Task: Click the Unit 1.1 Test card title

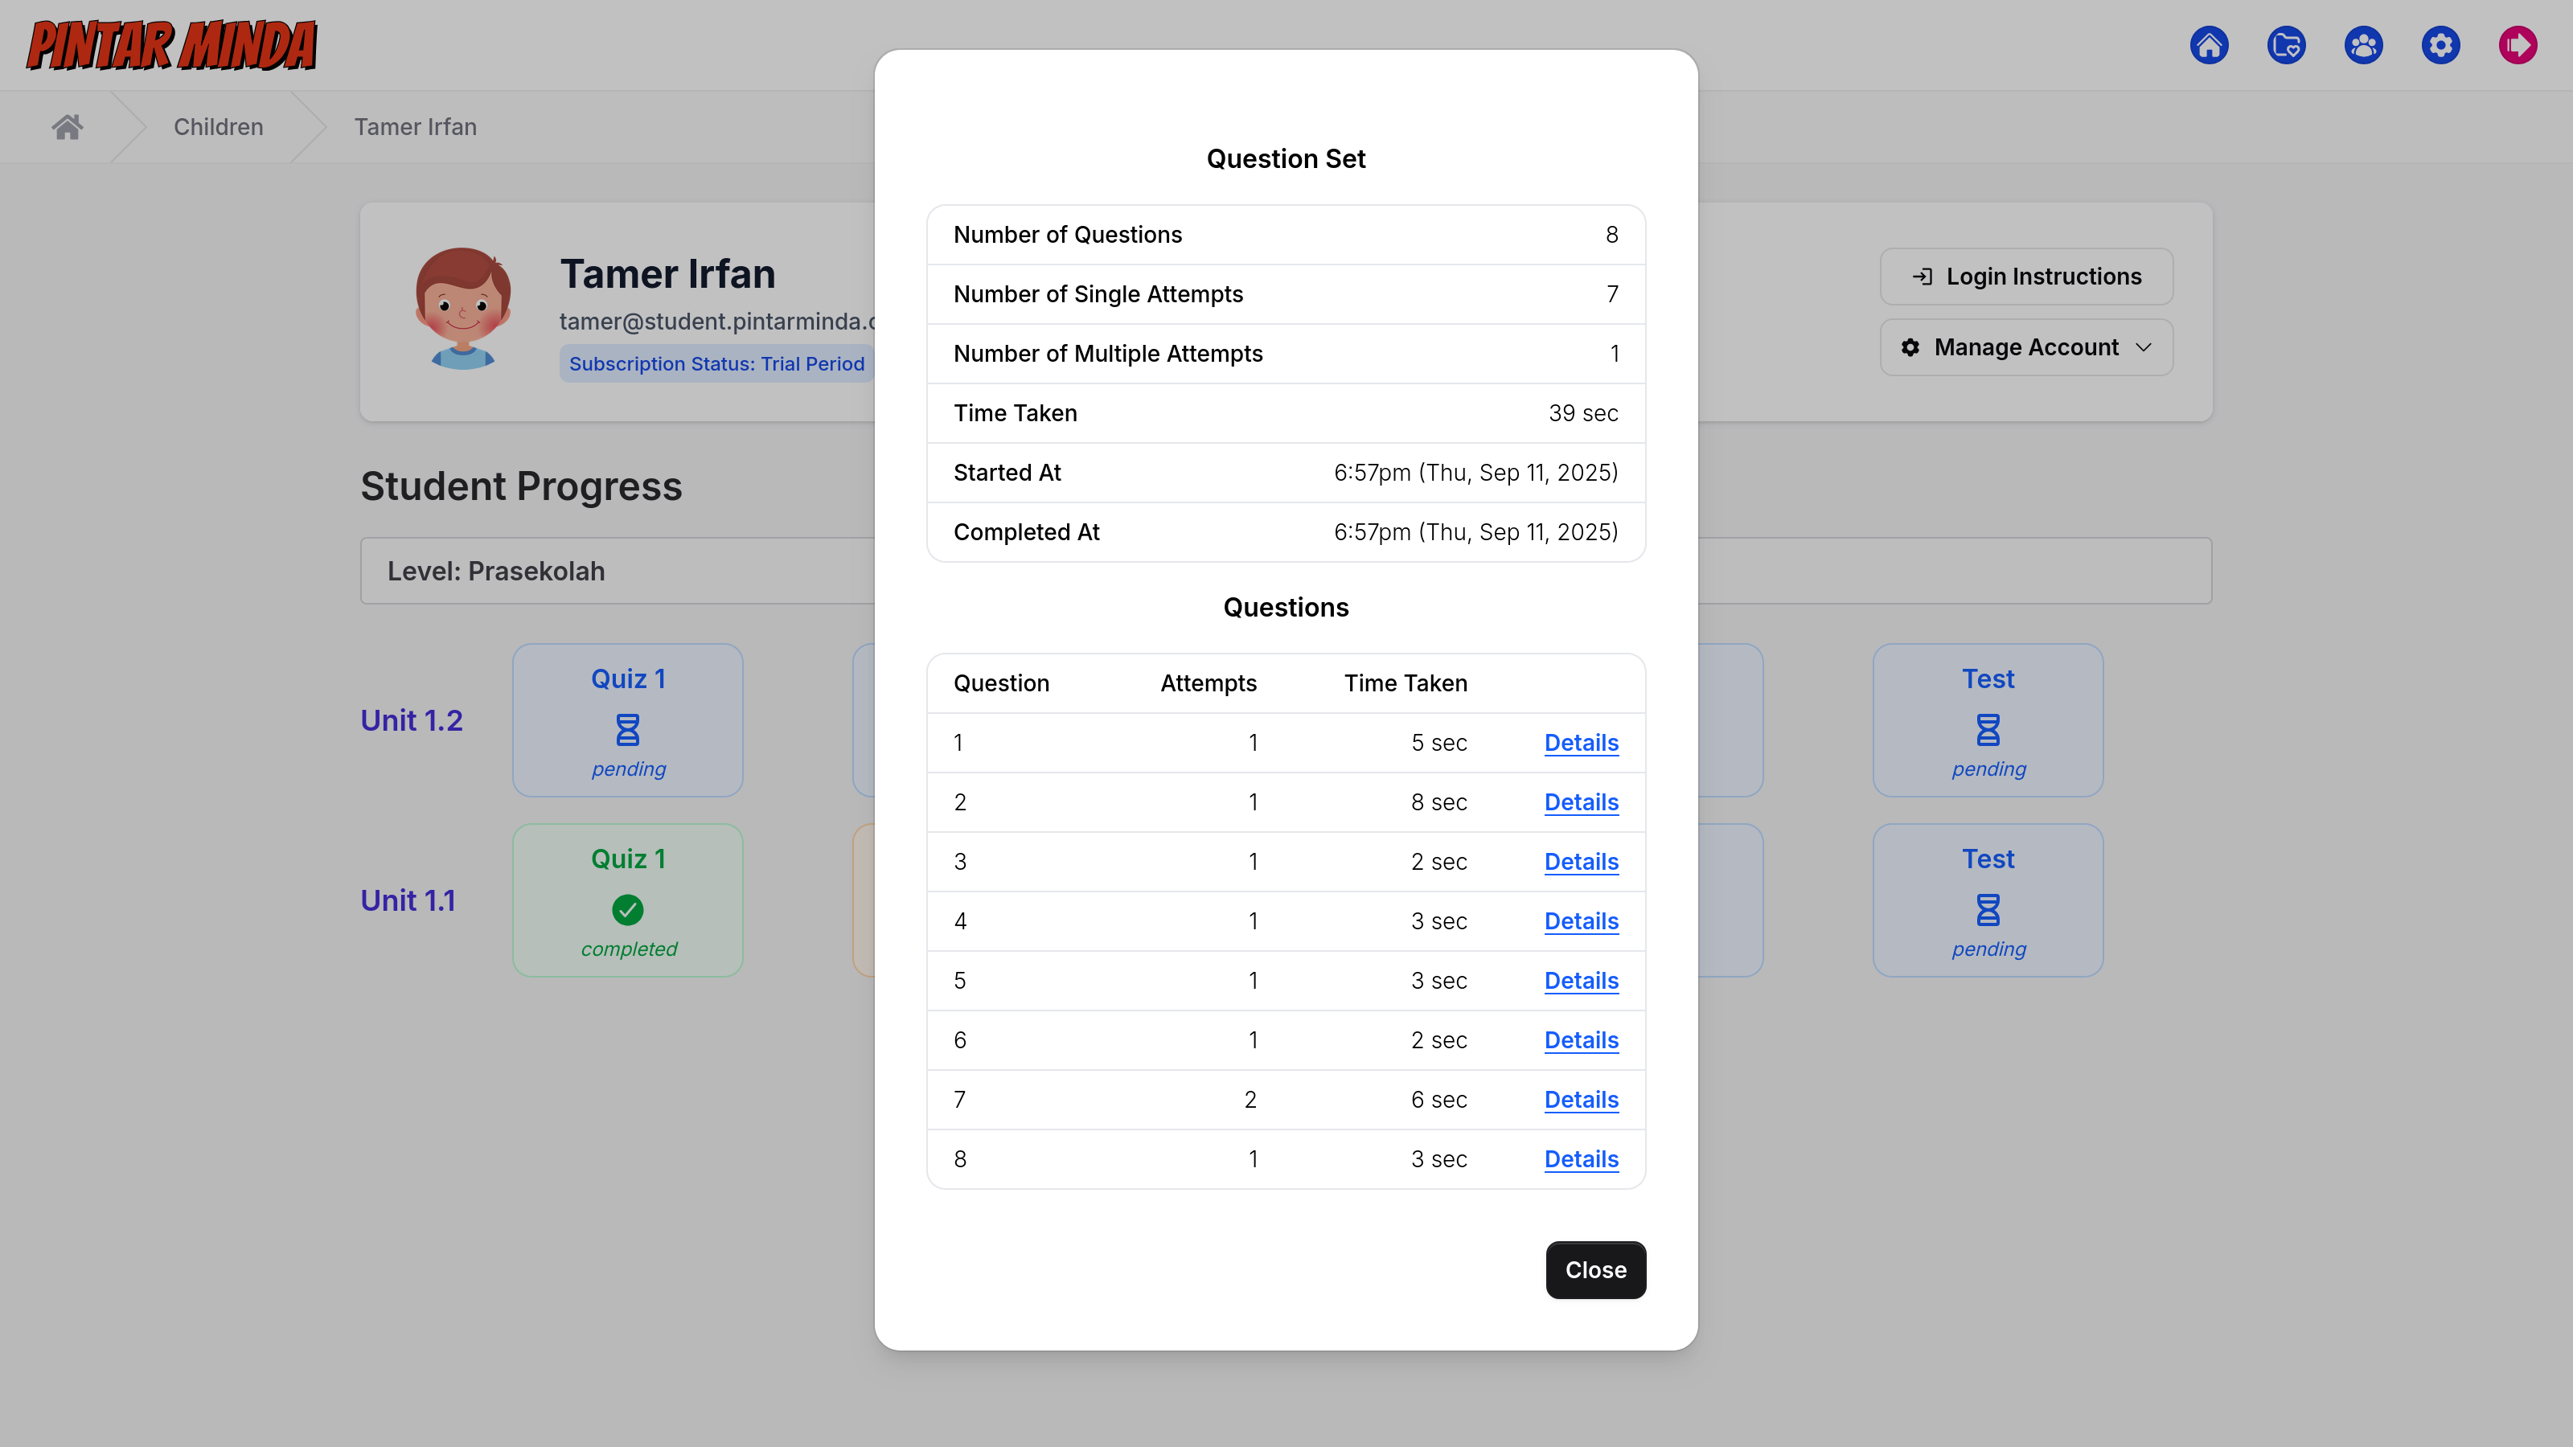Action: pyautogui.click(x=1988, y=859)
